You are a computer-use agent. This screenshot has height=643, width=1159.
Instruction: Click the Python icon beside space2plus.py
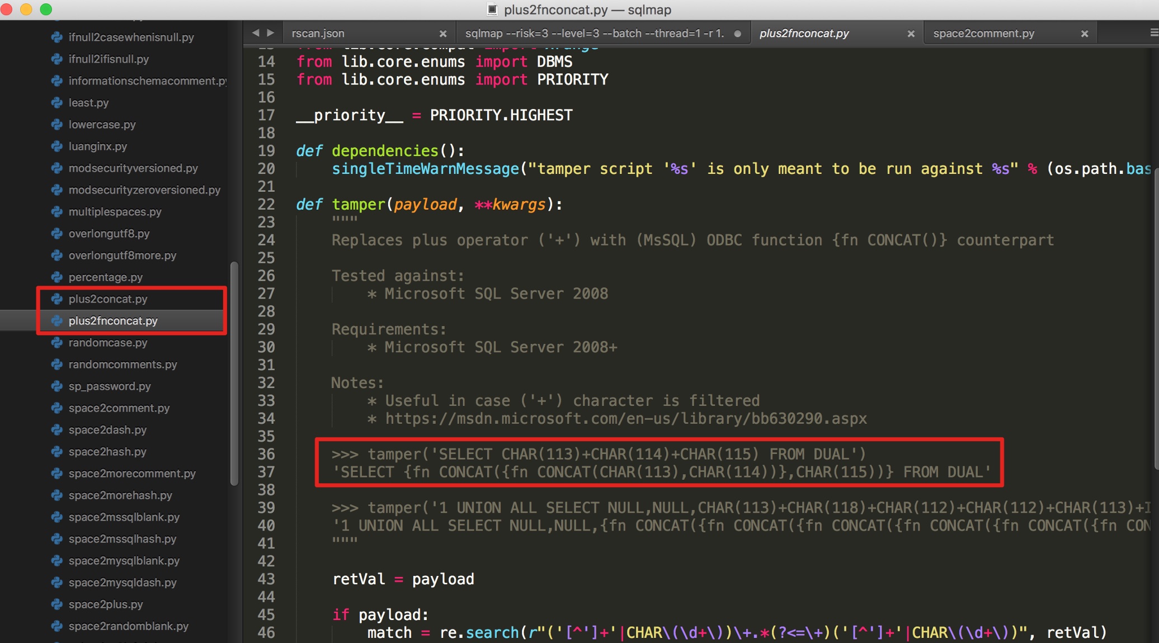(x=56, y=604)
